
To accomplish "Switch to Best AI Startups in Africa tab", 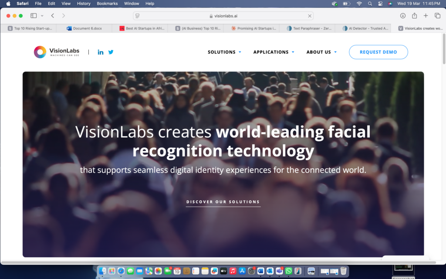I will pyautogui.click(x=140, y=28).
